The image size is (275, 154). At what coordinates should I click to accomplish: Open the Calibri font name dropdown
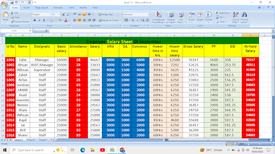50,15
